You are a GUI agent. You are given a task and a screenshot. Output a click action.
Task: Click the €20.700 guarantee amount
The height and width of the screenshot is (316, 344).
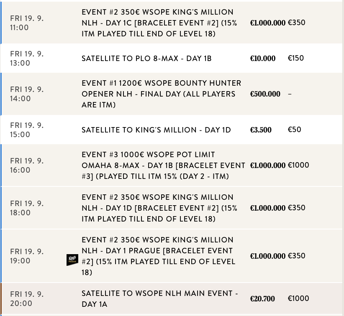(262, 299)
